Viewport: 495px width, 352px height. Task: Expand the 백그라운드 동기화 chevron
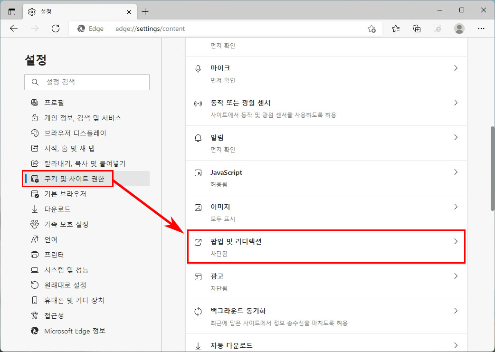(x=456, y=311)
